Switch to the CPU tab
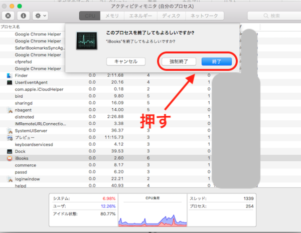The width and height of the screenshot is (301, 233). click(90, 16)
